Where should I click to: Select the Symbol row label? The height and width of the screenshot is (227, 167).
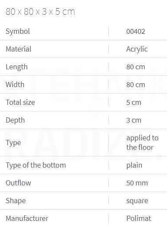click(x=18, y=32)
